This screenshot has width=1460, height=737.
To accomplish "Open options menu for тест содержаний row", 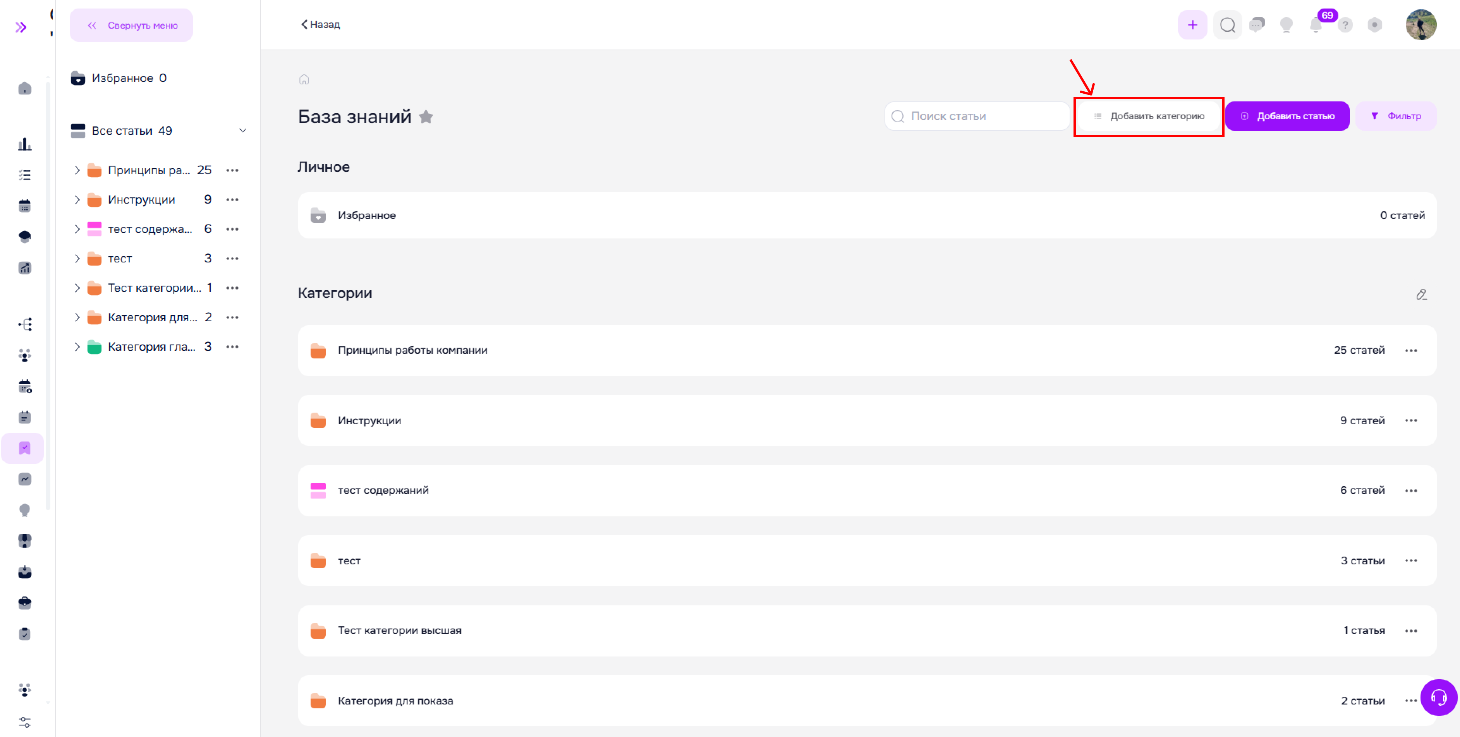I will (1411, 490).
